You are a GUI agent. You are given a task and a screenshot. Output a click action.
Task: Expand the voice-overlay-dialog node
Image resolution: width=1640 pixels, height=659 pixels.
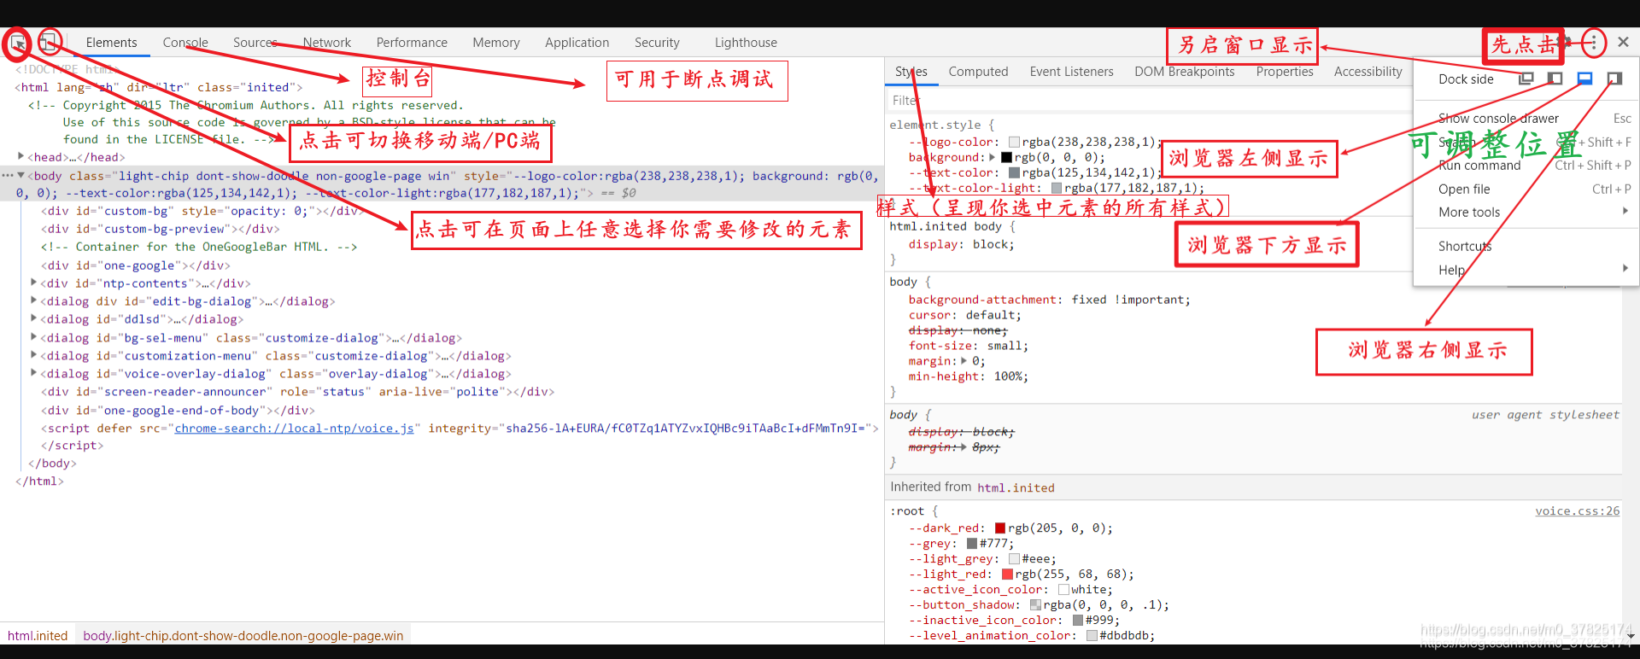(x=34, y=373)
